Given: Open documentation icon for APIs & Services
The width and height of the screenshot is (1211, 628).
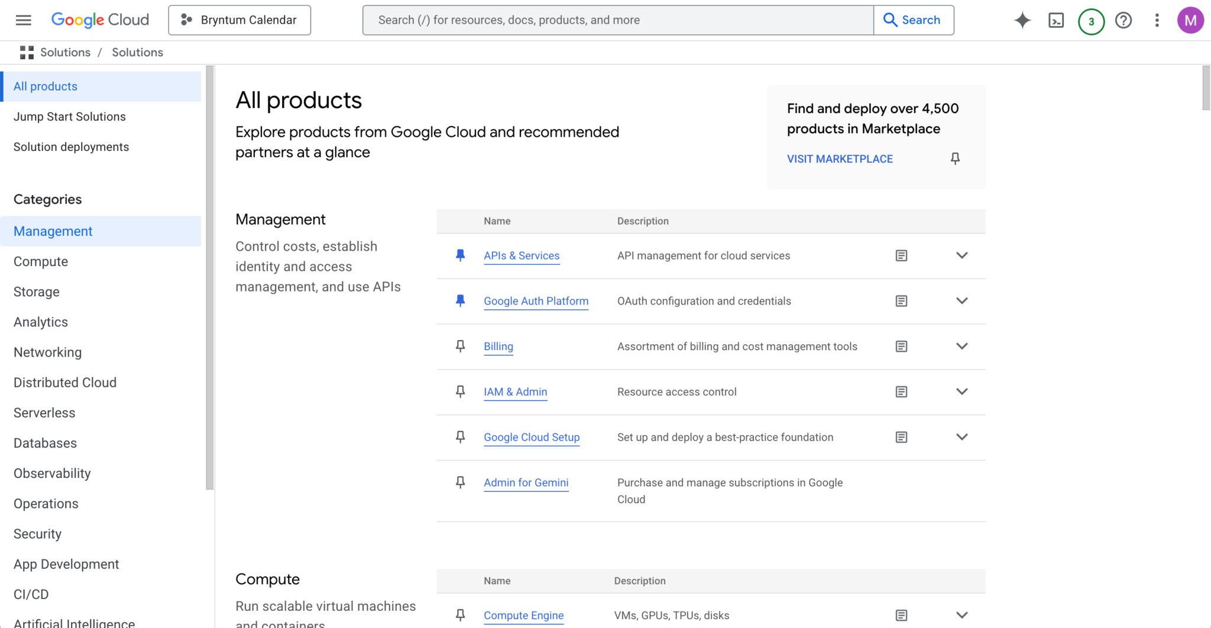Looking at the screenshot, I should (x=901, y=255).
